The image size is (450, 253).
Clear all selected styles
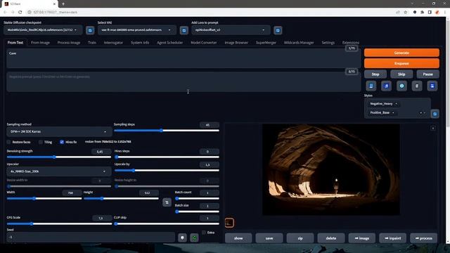pyautogui.click(x=420, y=112)
